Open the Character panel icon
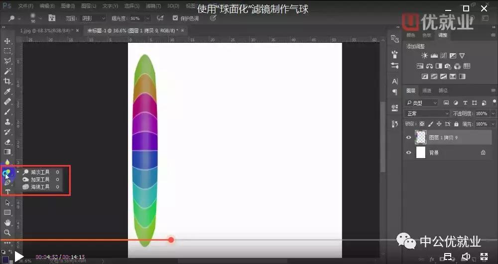Screen dimensions: 498x264 tap(395, 82)
